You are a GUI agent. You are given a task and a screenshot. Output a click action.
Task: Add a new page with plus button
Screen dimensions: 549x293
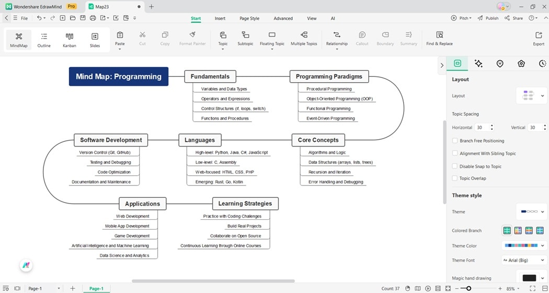click(73, 288)
